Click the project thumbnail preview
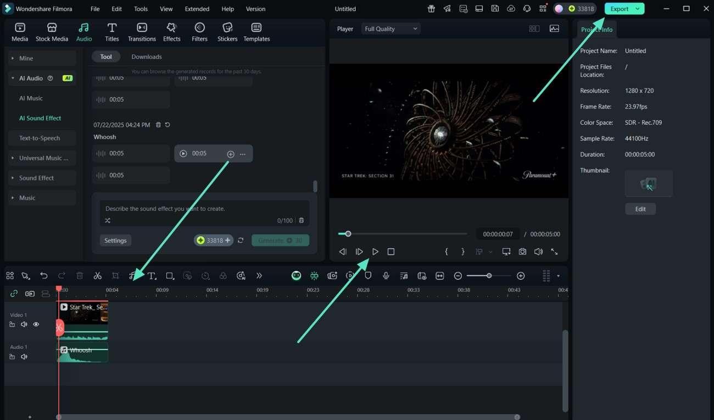 (649, 183)
